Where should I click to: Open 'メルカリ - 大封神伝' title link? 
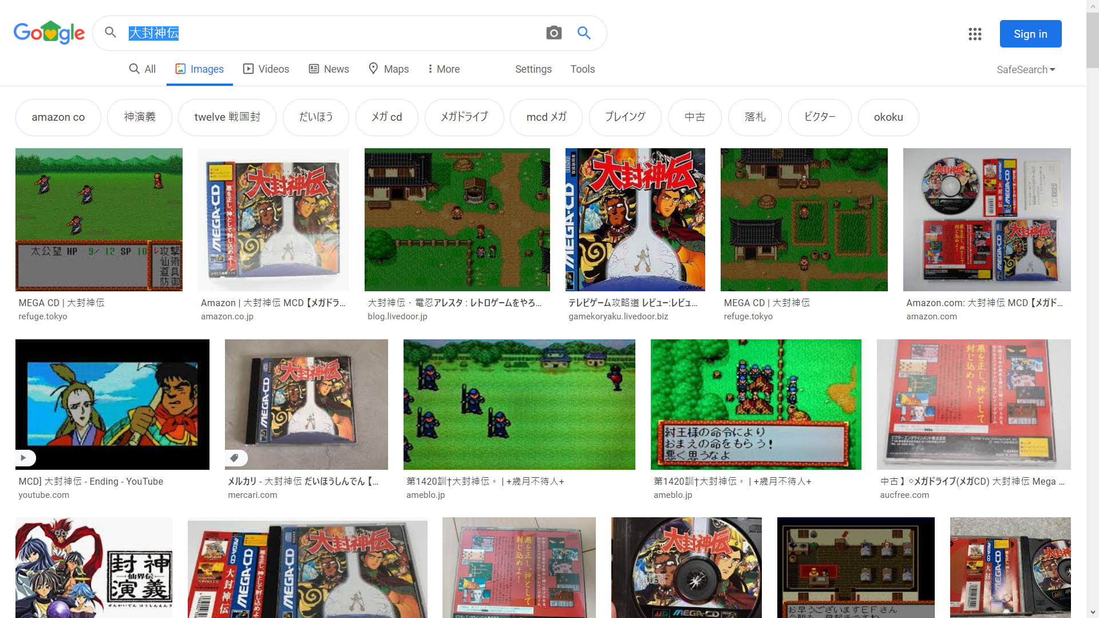click(303, 481)
